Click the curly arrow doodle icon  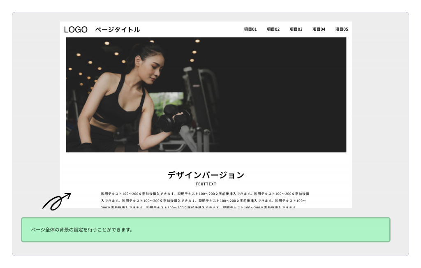click(x=56, y=201)
